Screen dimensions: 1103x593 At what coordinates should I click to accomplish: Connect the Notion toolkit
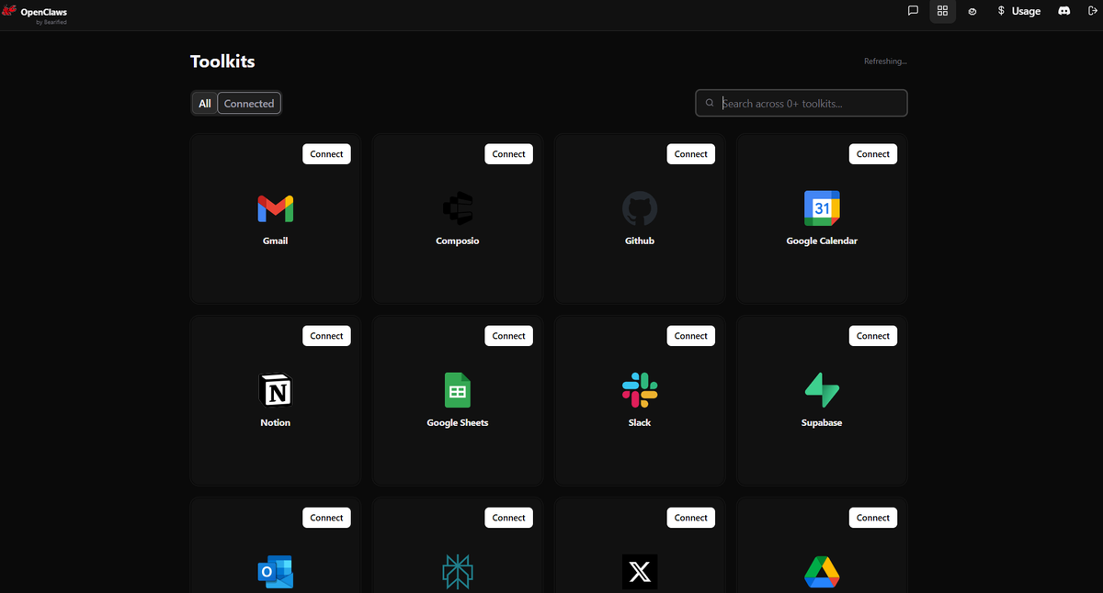[326, 336]
